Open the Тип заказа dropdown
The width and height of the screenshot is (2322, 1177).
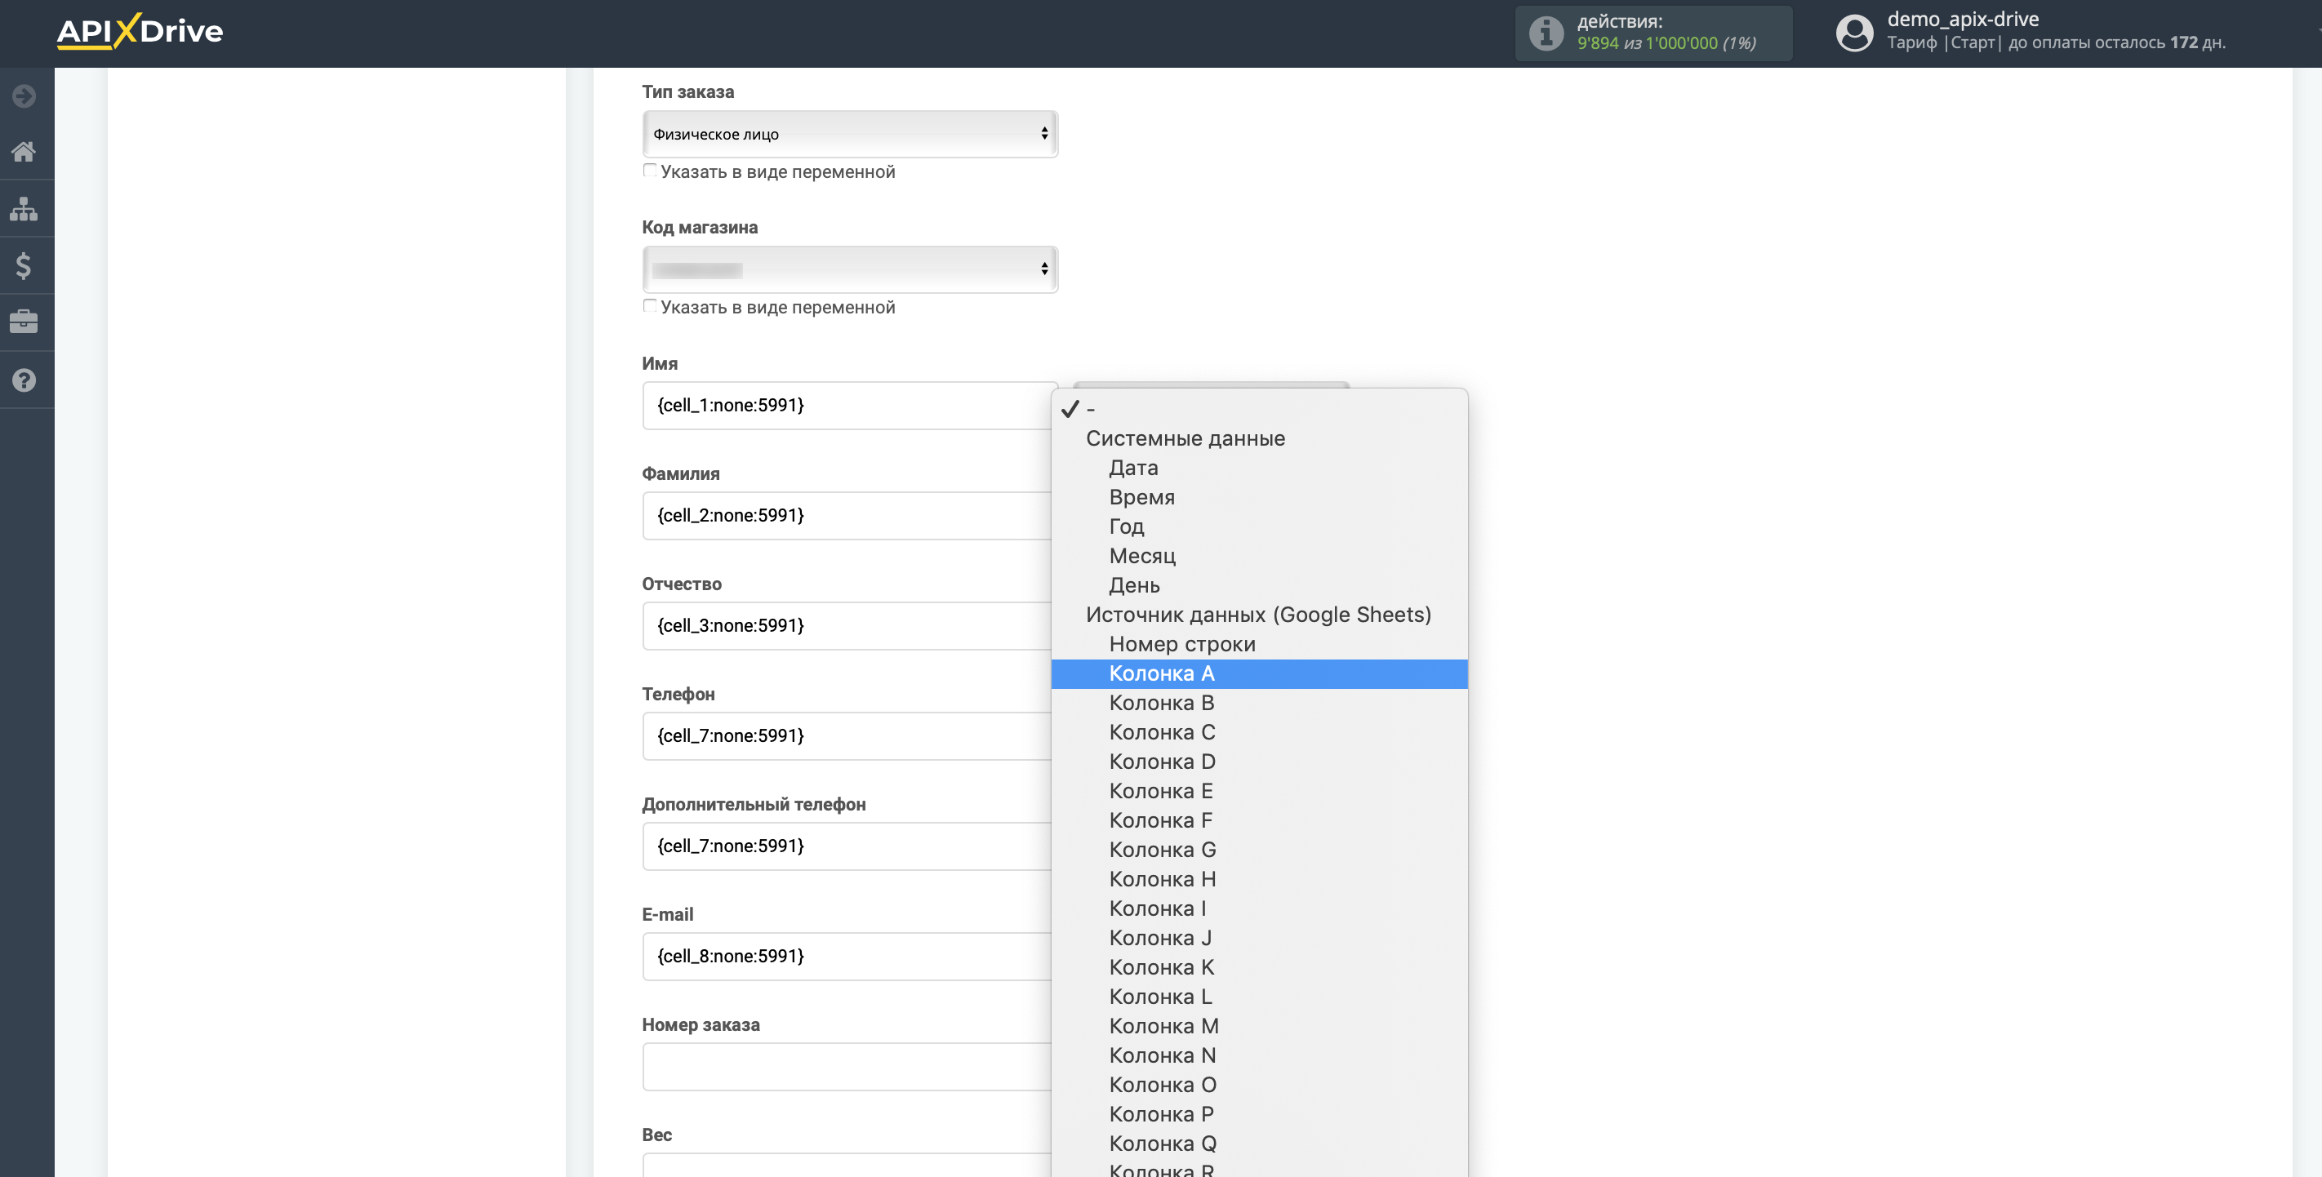coord(849,133)
